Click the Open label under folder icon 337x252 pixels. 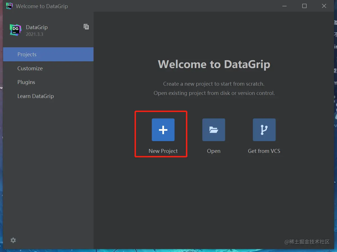point(214,151)
